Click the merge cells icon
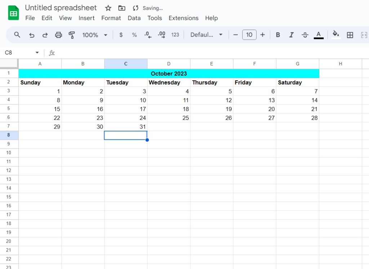This screenshot has width=369, height=269. (364, 35)
